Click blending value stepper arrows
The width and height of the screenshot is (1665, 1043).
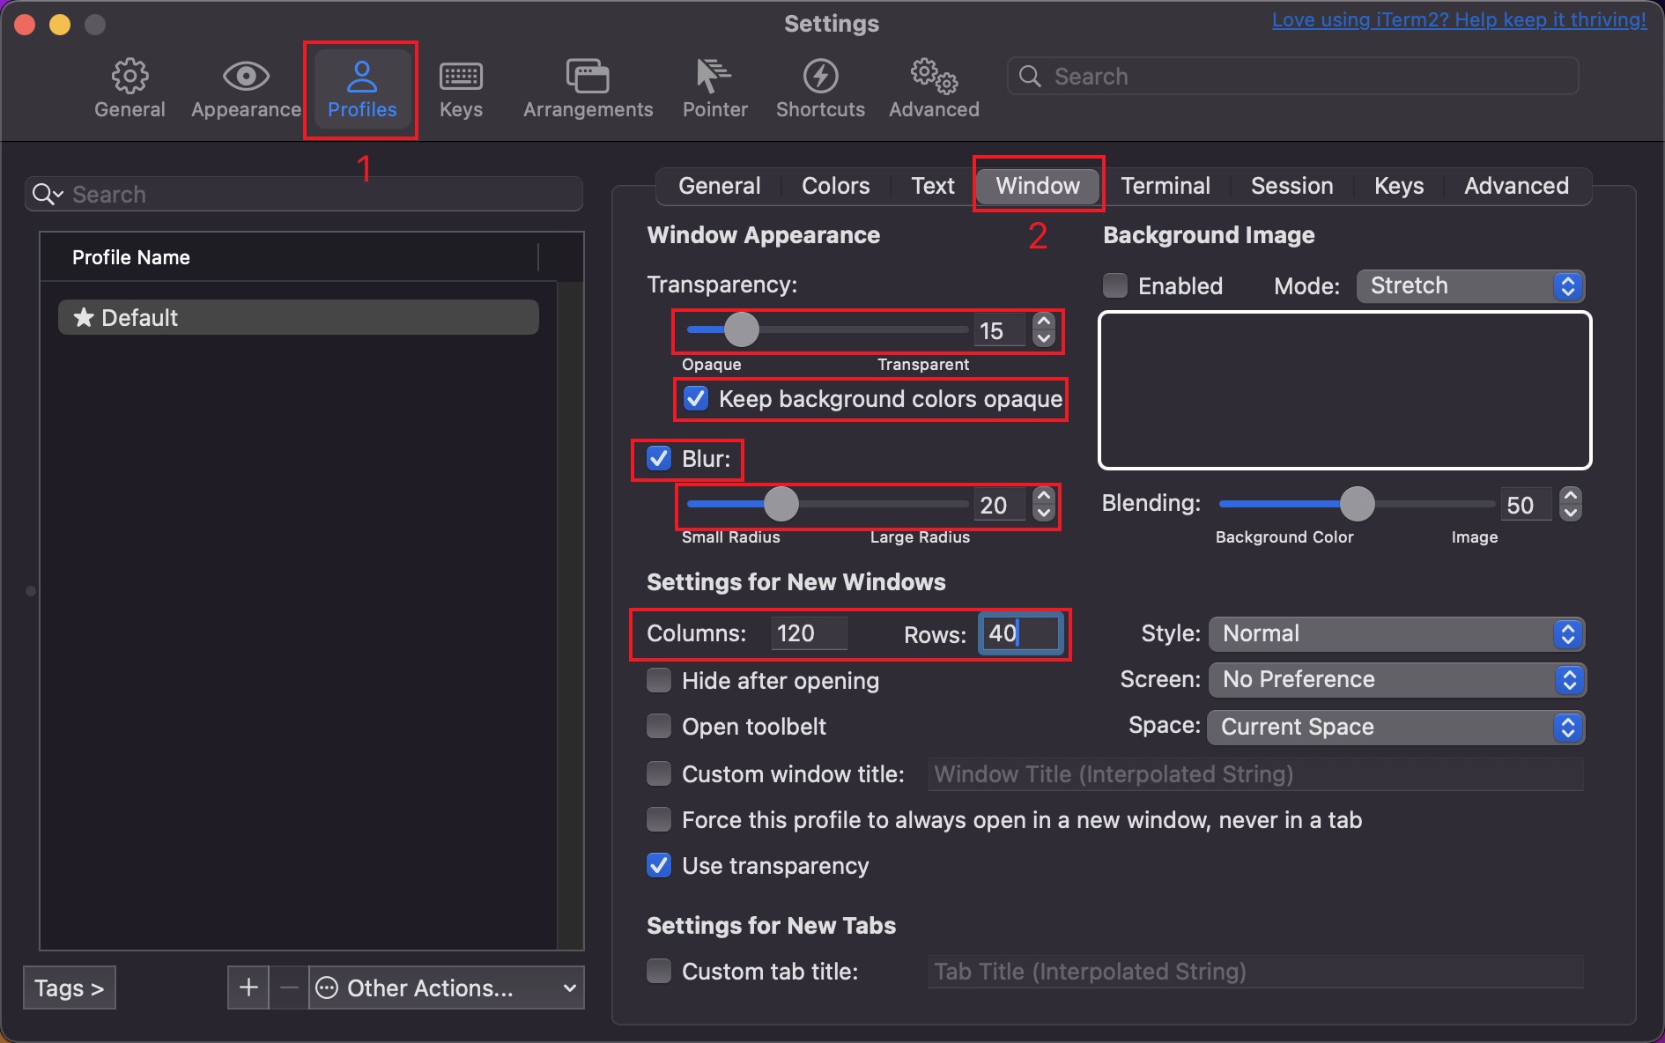(x=1571, y=504)
